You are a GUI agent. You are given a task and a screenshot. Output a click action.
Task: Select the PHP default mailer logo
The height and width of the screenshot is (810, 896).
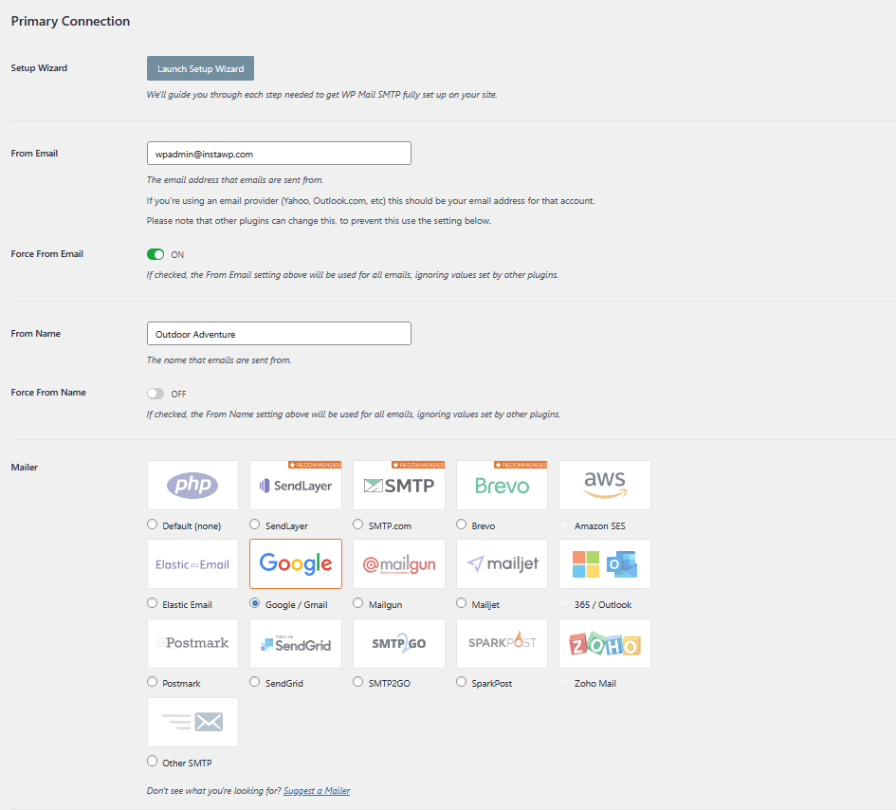[192, 486]
